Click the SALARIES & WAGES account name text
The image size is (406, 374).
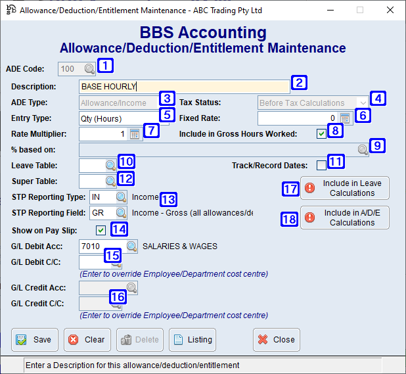pos(180,246)
